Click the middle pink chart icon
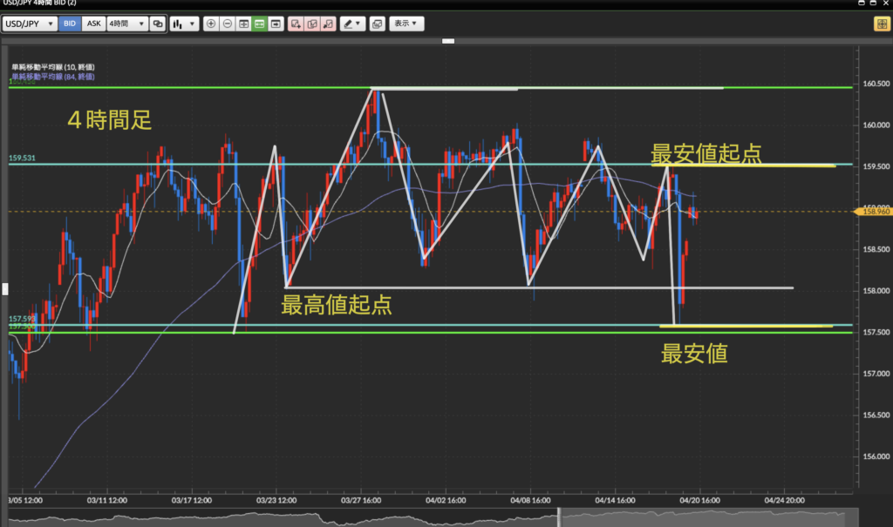 point(311,24)
